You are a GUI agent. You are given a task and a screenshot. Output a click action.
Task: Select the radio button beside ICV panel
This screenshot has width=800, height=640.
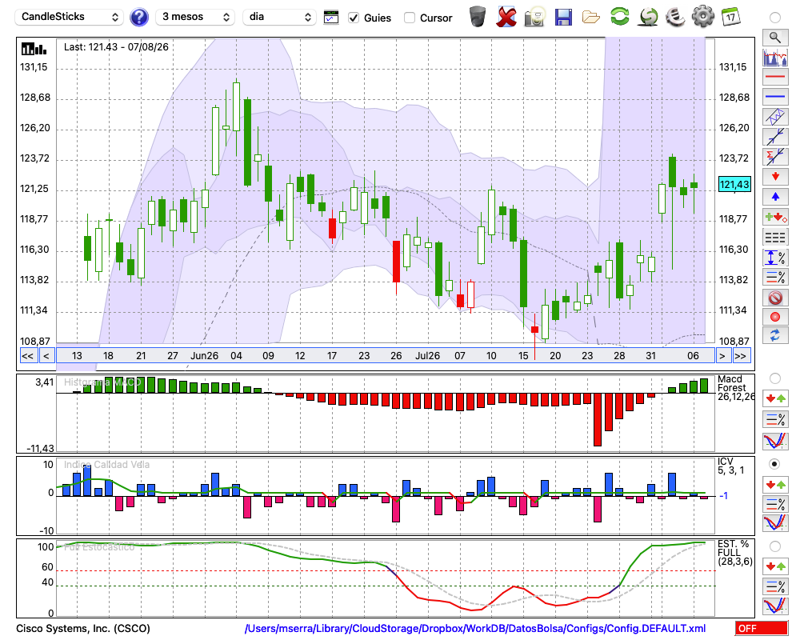[x=774, y=464]
